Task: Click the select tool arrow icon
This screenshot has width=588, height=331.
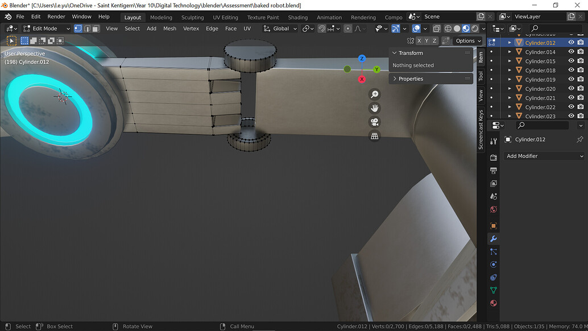Action: (11, 40)
